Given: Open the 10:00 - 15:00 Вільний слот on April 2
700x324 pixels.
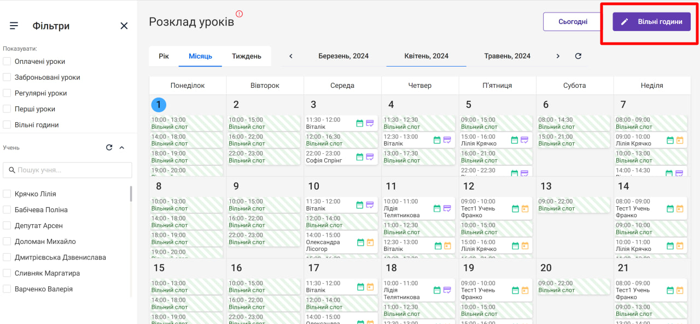Looking at the screenshot, I should pyautogui.click(x=264, y=123).
